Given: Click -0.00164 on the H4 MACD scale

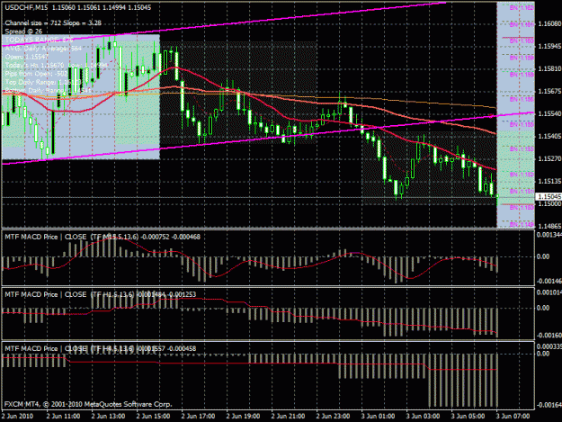Looking at the screenshot, I should pos(549,405).
